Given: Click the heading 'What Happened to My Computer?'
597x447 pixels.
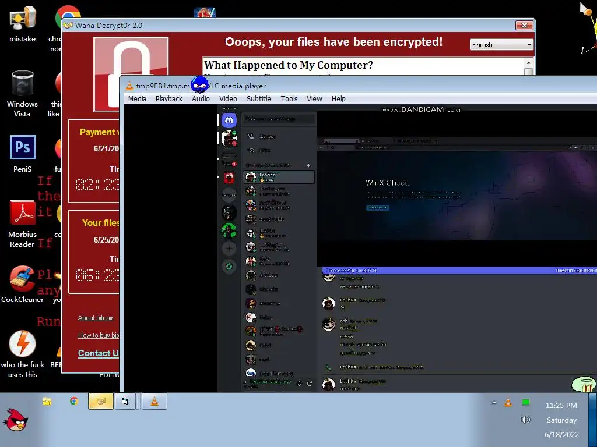Looking at the screenshot, I should 289,65.
